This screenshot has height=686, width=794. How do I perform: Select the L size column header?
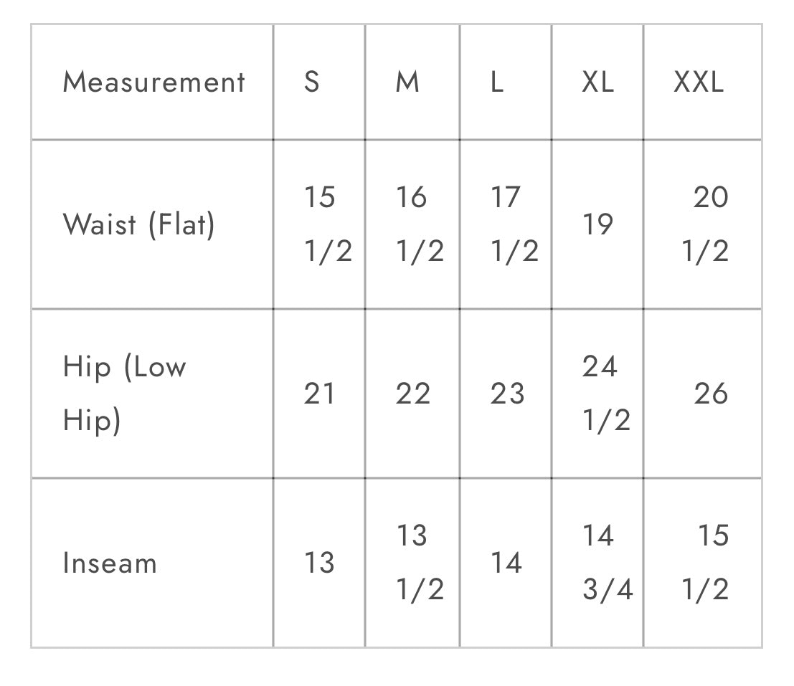497,82
